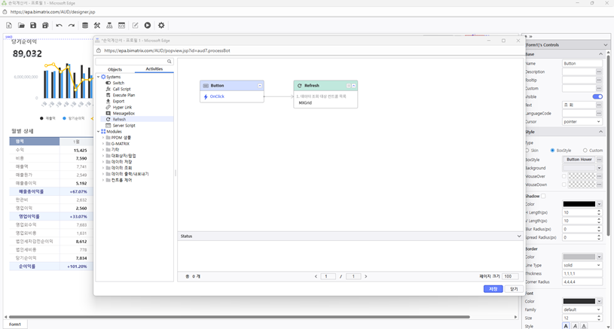Select the Skin style type radio
The width and height of the screenshot is (614, 329).
click(527, 151)
